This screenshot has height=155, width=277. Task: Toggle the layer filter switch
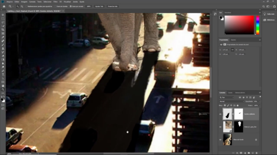coord(260,97)
